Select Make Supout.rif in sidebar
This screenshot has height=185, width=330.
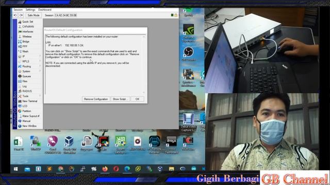[31, 116]
